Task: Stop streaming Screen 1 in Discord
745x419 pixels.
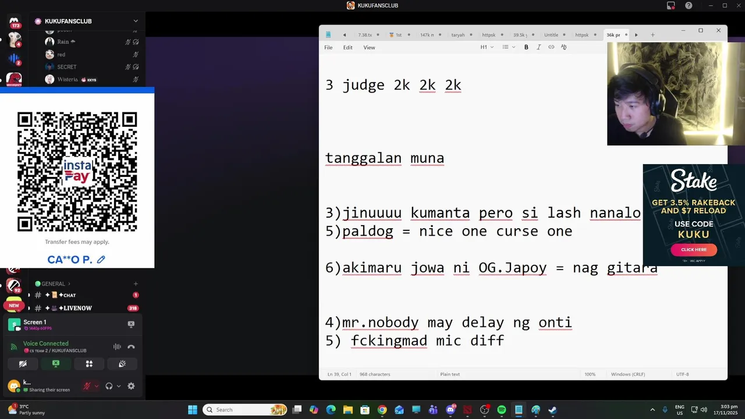Action: (x=131, y=324)
